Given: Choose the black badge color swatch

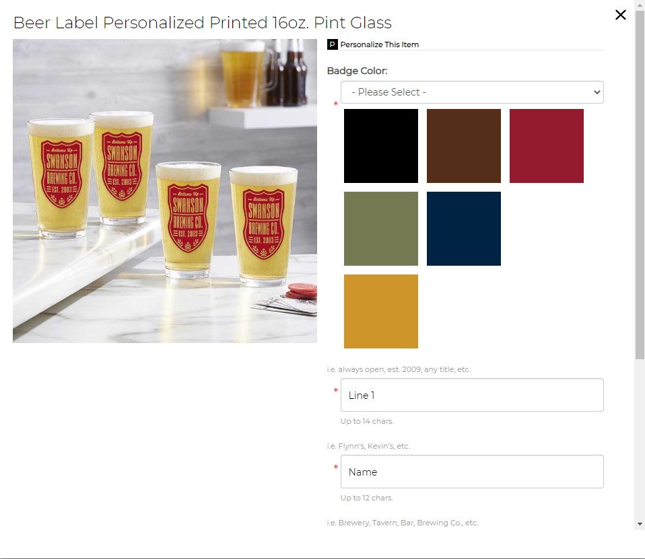Looking at the screenshot, I should pos(381,146).
